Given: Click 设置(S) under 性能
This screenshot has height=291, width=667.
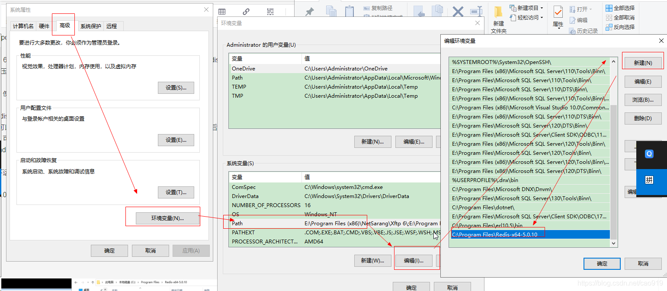Looking at the screenshot, I should coord(176,88).
